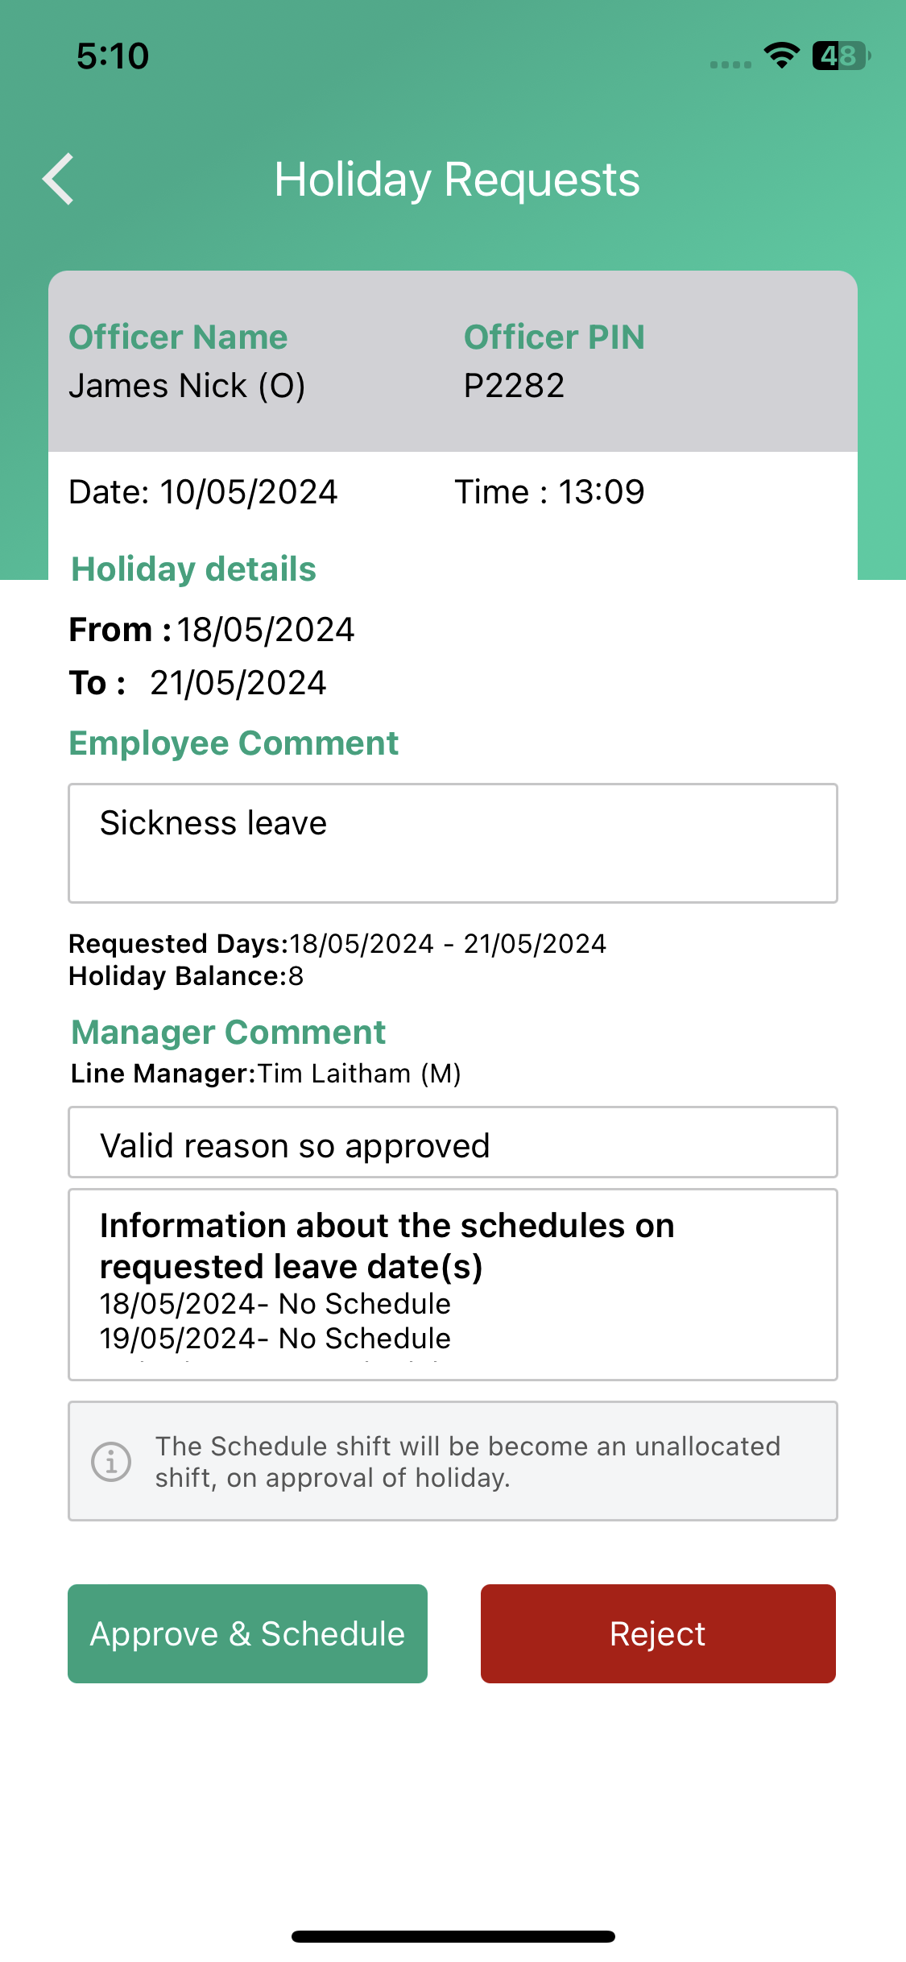Tap the battery indicator icon

tap(841, 56)
